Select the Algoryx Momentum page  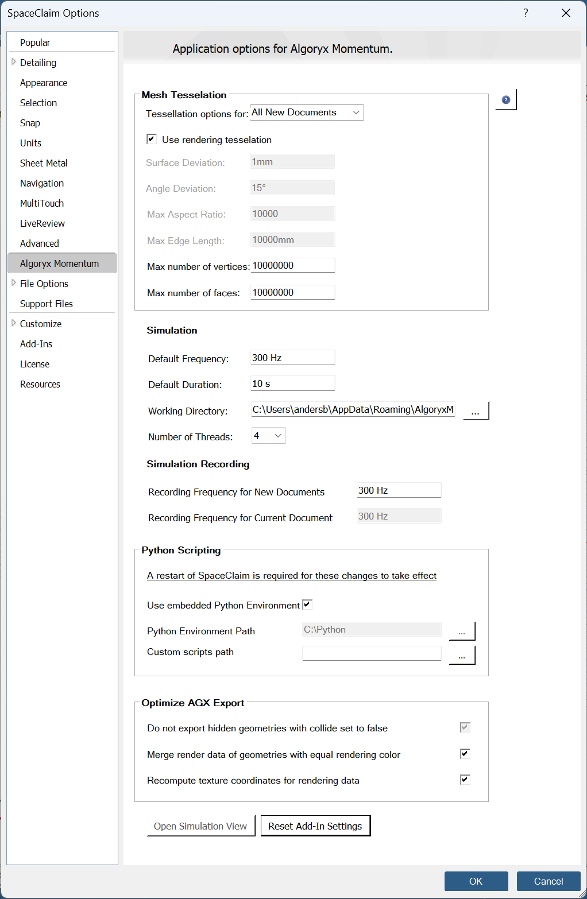point(62,263)
